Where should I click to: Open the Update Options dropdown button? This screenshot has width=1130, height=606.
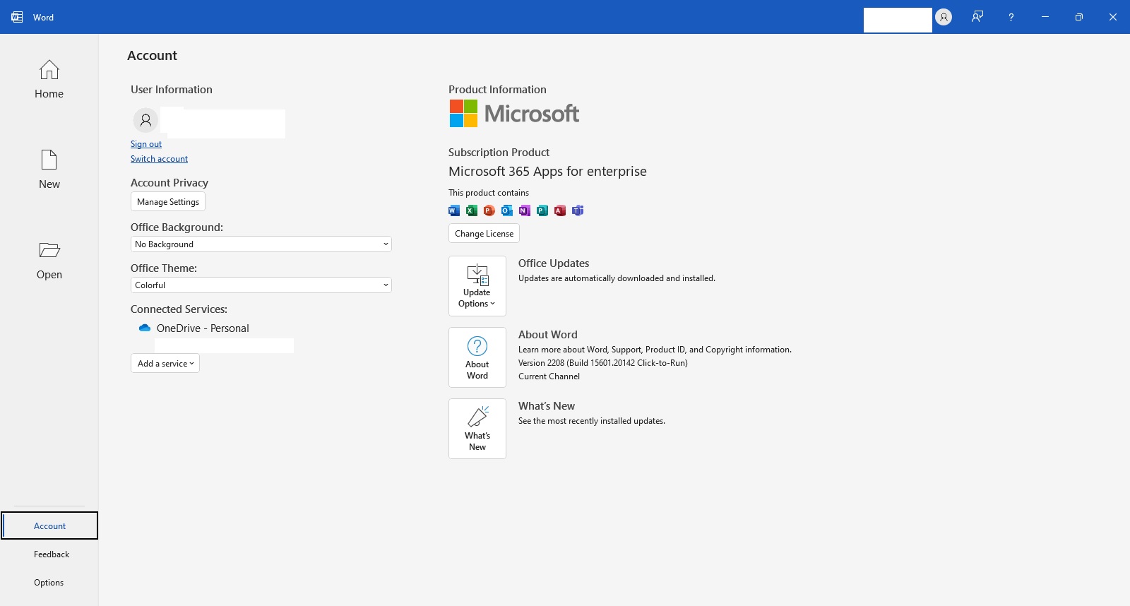477,286
